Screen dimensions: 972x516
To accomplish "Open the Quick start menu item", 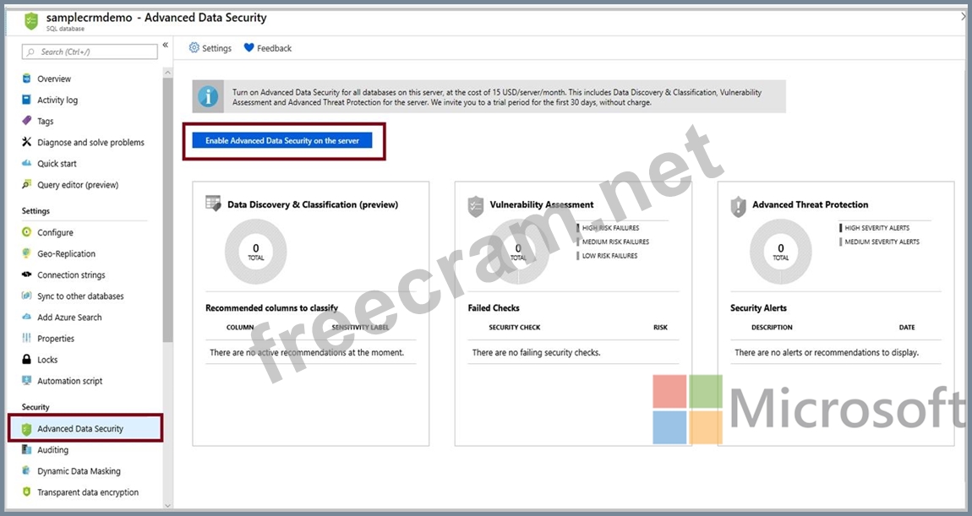I will 57,164.
